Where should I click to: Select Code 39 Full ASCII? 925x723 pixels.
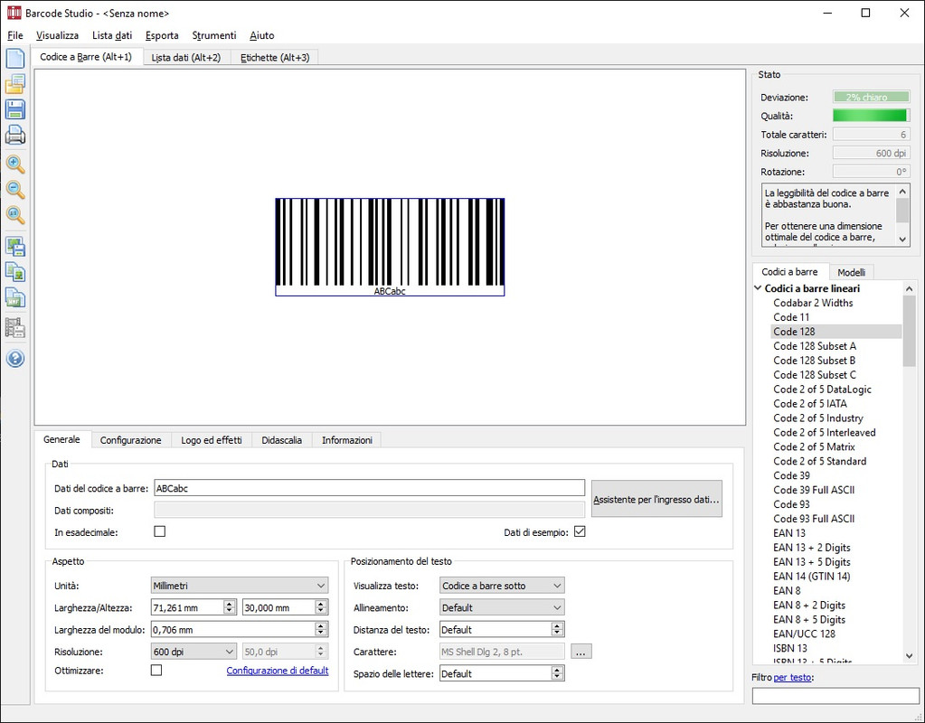[814, 490]
